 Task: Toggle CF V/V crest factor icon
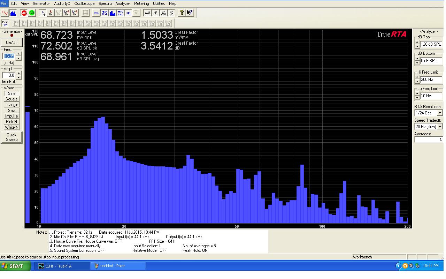tap(163, 13)
